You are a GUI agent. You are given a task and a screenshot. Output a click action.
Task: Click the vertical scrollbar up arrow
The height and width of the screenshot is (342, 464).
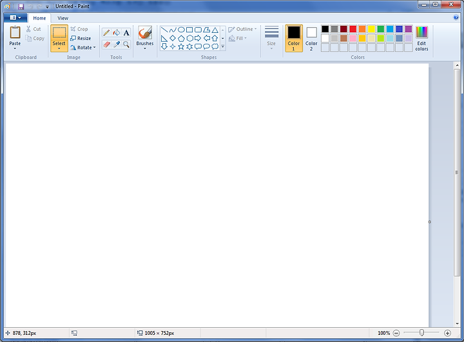click(x=457, y=65)
